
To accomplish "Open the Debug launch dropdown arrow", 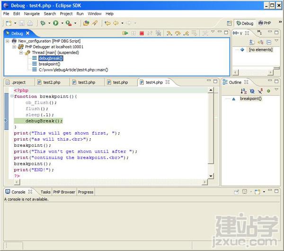I will (x=49, y=23).
